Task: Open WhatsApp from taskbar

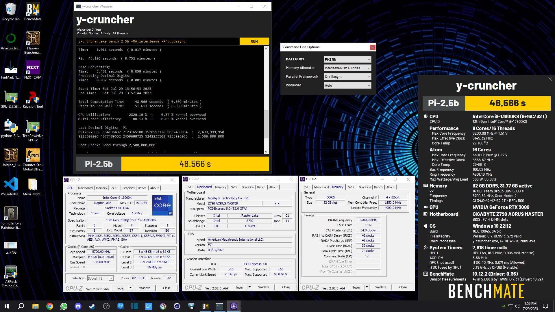Action: pos(64,306)
